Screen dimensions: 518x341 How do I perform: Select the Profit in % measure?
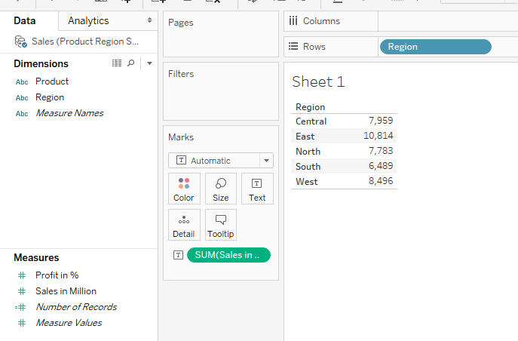click(57, 275)
